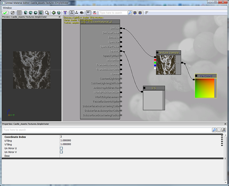
Task: Click the second binoculars find icon
Action: point(140,13)
